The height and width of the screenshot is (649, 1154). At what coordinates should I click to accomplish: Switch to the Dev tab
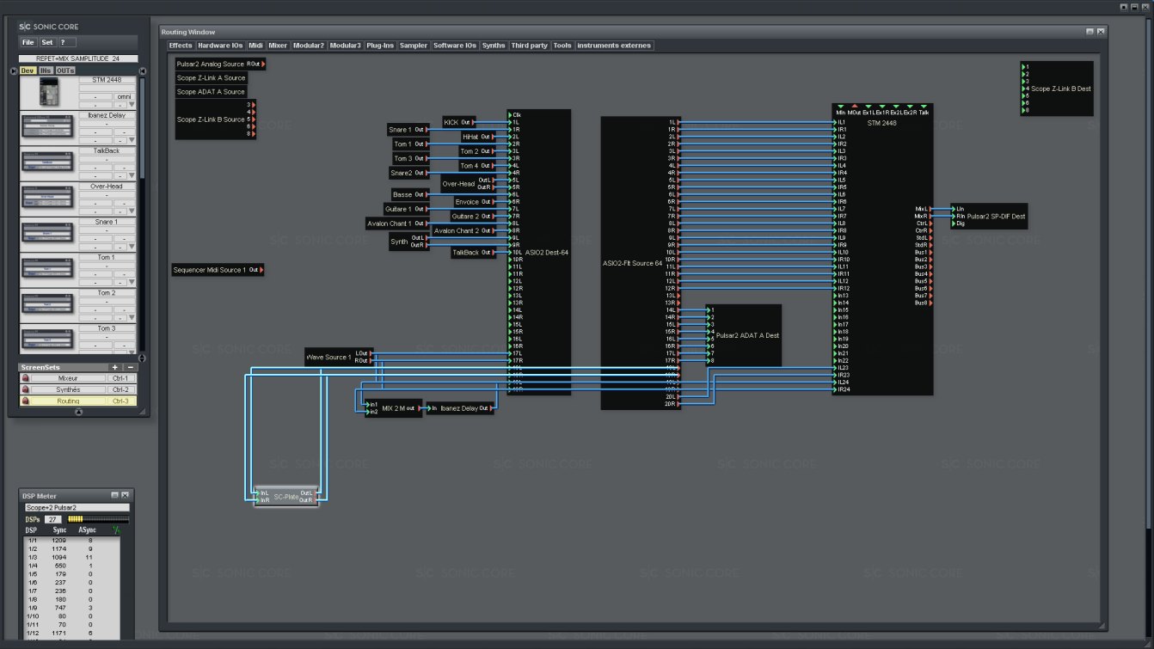(x=28, y=70)
